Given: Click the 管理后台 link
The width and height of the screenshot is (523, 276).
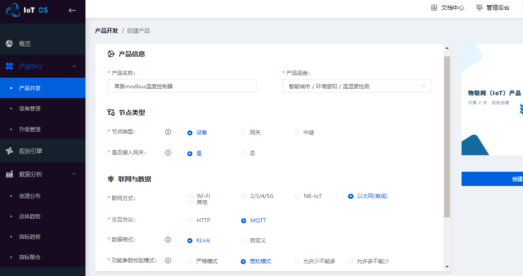Looking at the screenshot, I should click(x=493, y=8).
